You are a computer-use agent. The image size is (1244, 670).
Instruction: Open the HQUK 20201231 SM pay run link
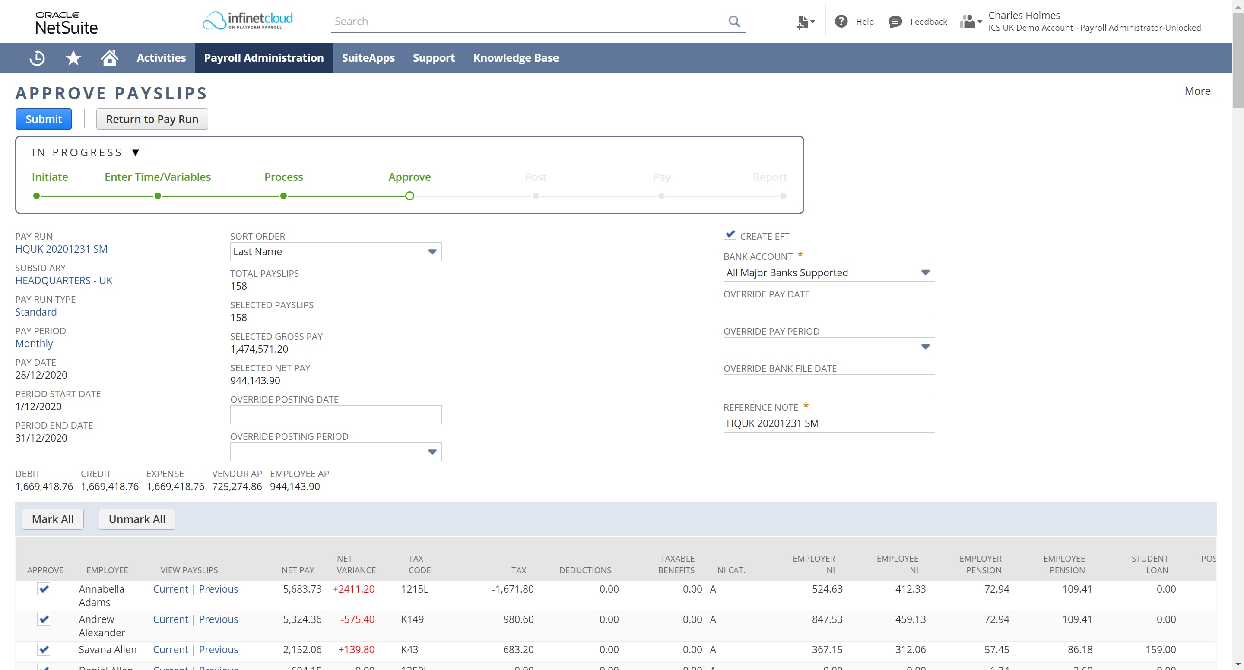61,249
